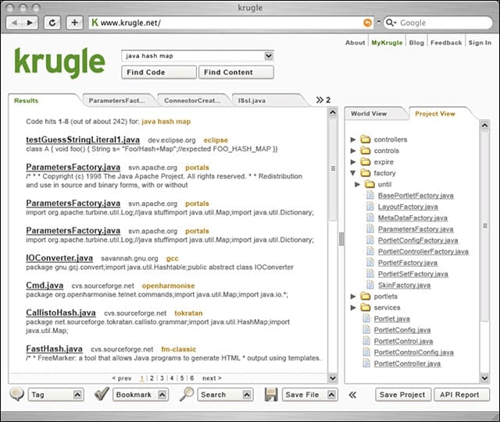Click the Krugle K favicon in the address bar

pos(95,23)
